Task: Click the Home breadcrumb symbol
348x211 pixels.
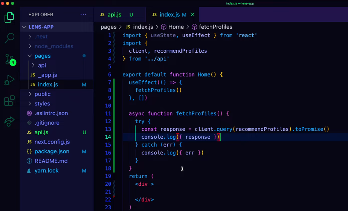Action: (176, 27)
